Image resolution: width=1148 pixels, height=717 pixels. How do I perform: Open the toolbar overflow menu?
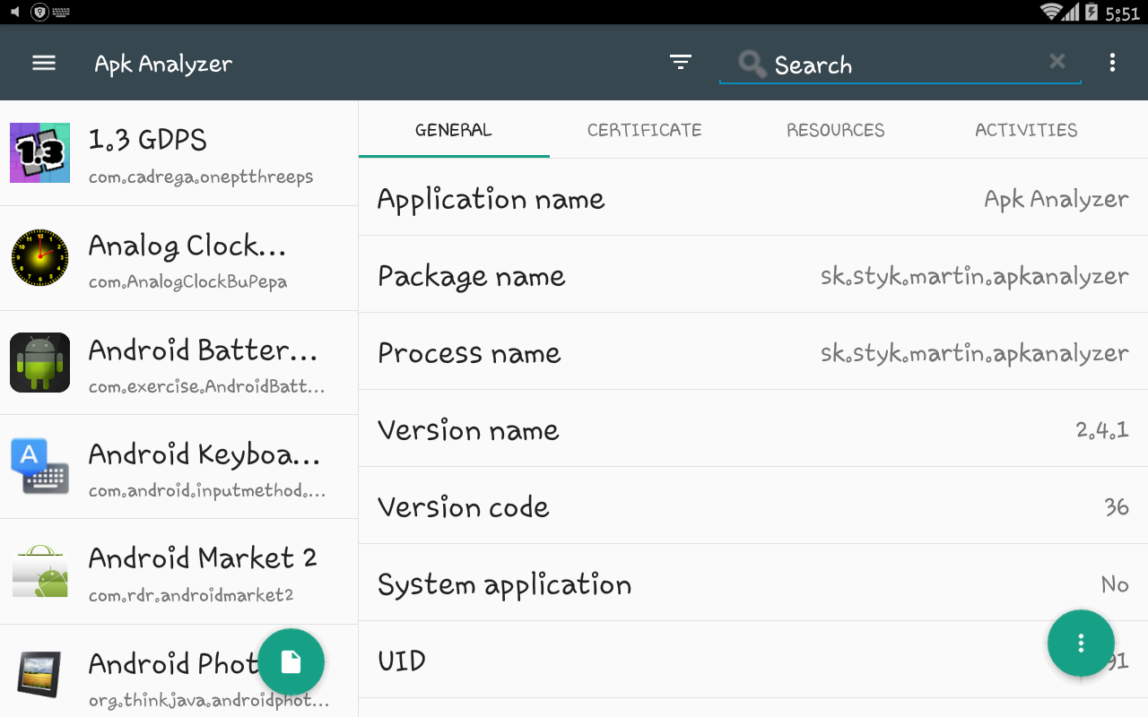[1112, 63]
